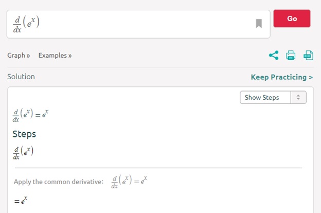Select the derivative expression under Steps

(x=23, y=152)
